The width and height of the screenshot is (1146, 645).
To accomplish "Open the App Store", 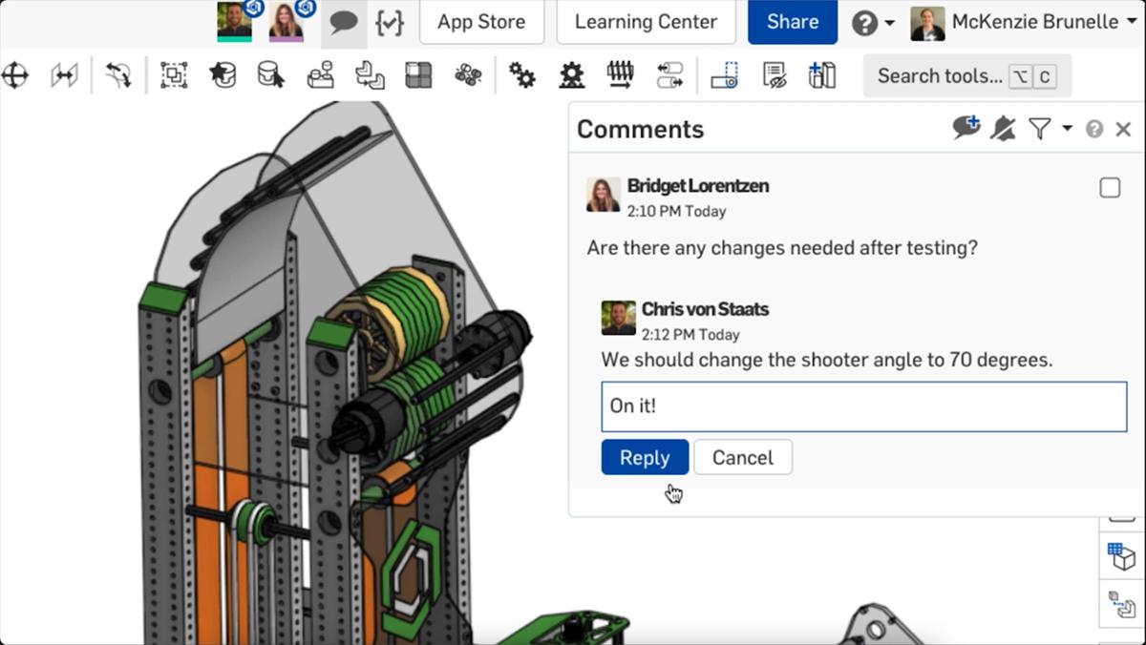I will (481, 21).
